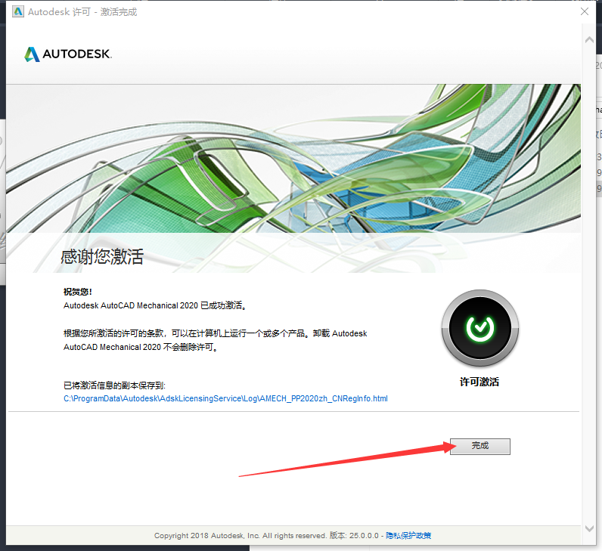Click the green checkmark 许可激活 status icon

click(x=480, y=329)
